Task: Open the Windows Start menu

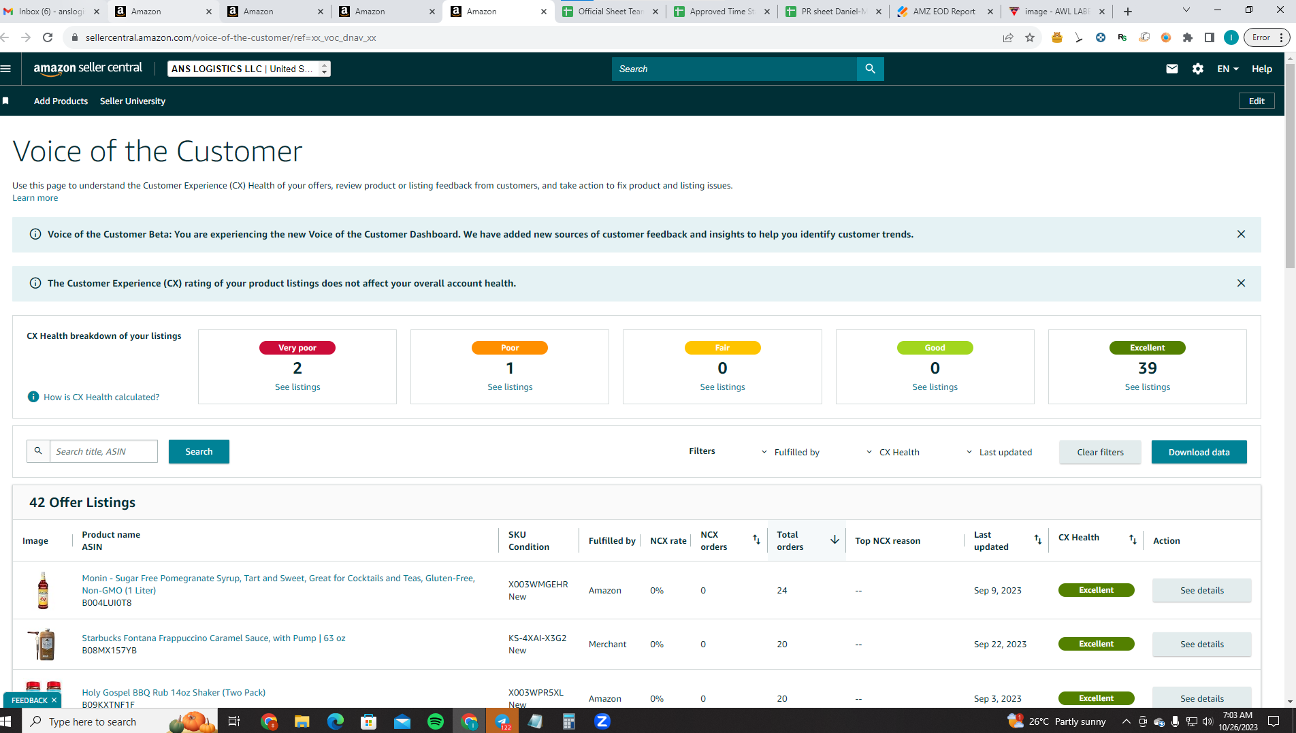Action: [7, 721]
